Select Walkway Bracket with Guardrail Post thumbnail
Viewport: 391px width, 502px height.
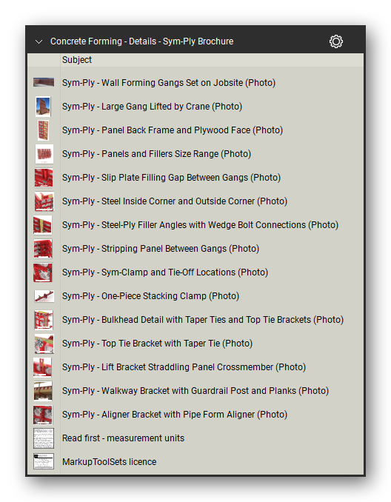click(43, 391)
